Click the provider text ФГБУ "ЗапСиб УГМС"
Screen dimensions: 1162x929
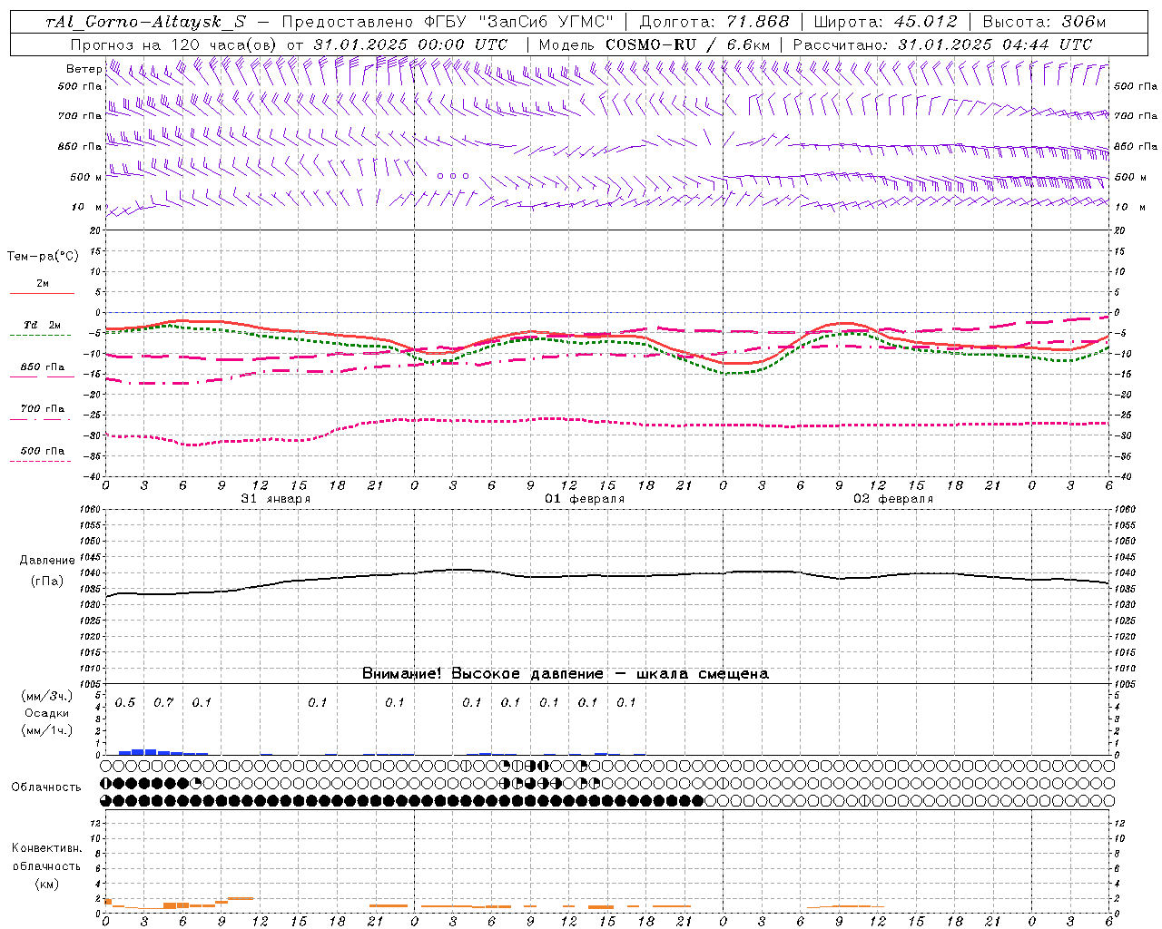(519, 22)
